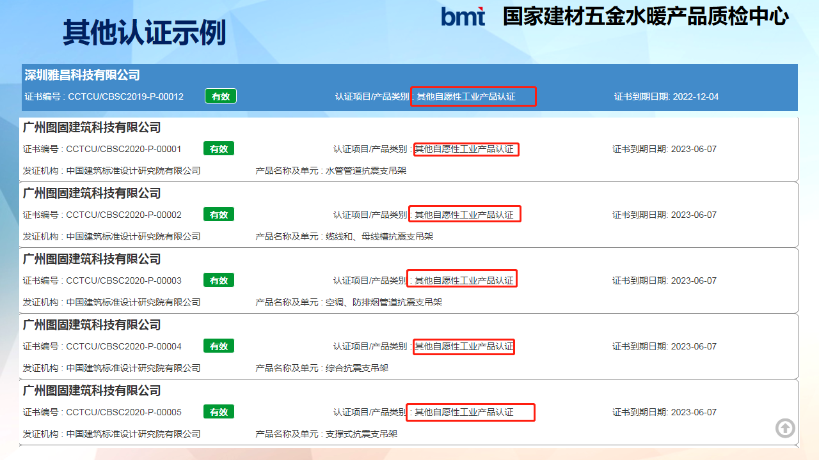Click 有效 badge for certificate CBSC2020-P-00003
Screen dimensions: 819x460
(219, 280)
